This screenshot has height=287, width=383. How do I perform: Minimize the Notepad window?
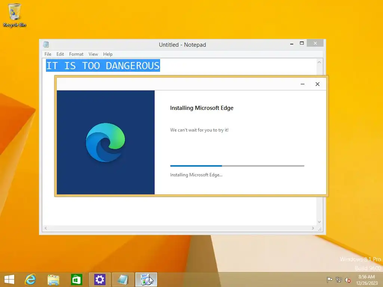pos(292,43)
